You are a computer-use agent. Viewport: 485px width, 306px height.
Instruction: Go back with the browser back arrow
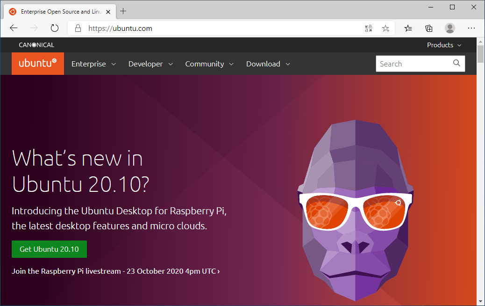14,28
